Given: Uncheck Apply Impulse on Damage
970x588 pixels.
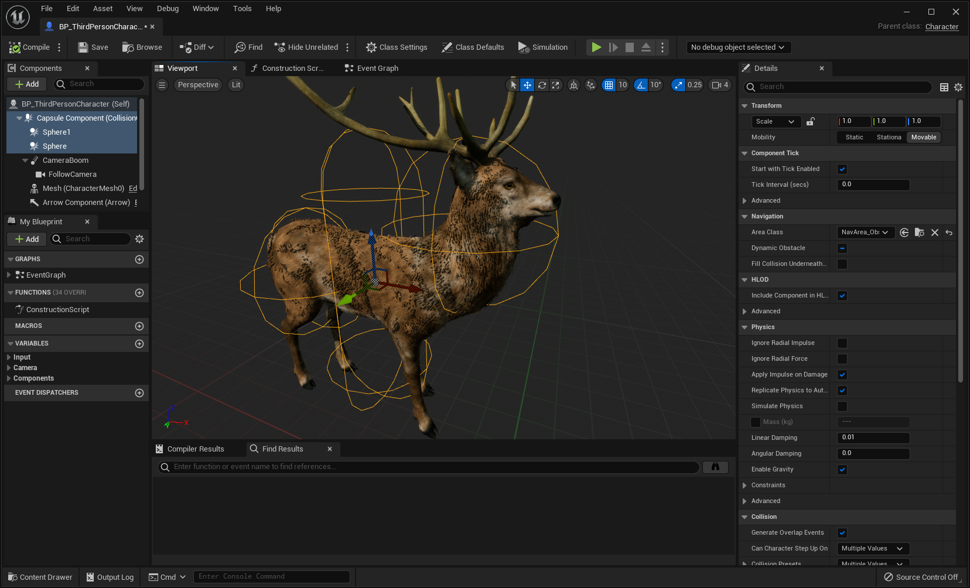Looking at the screenshot, I should (842, 375).
